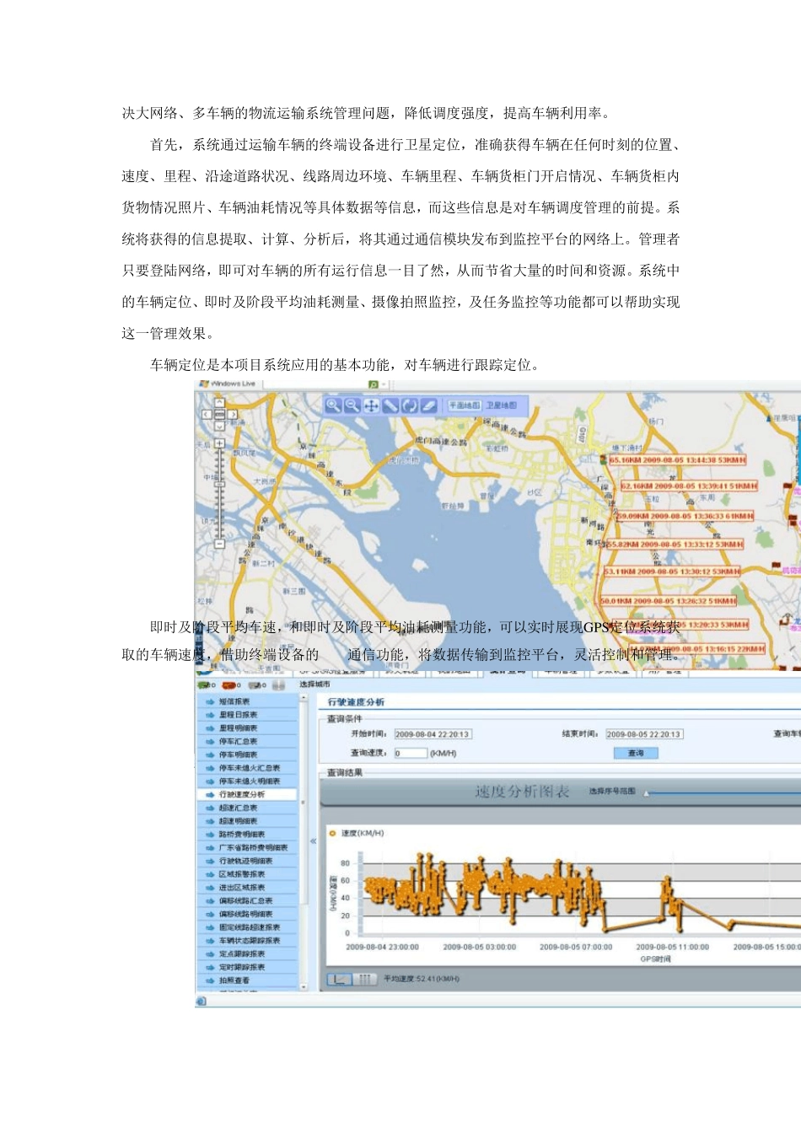
Task: Click the plus button atop the zoom bar
Action: tap(219, 443)
